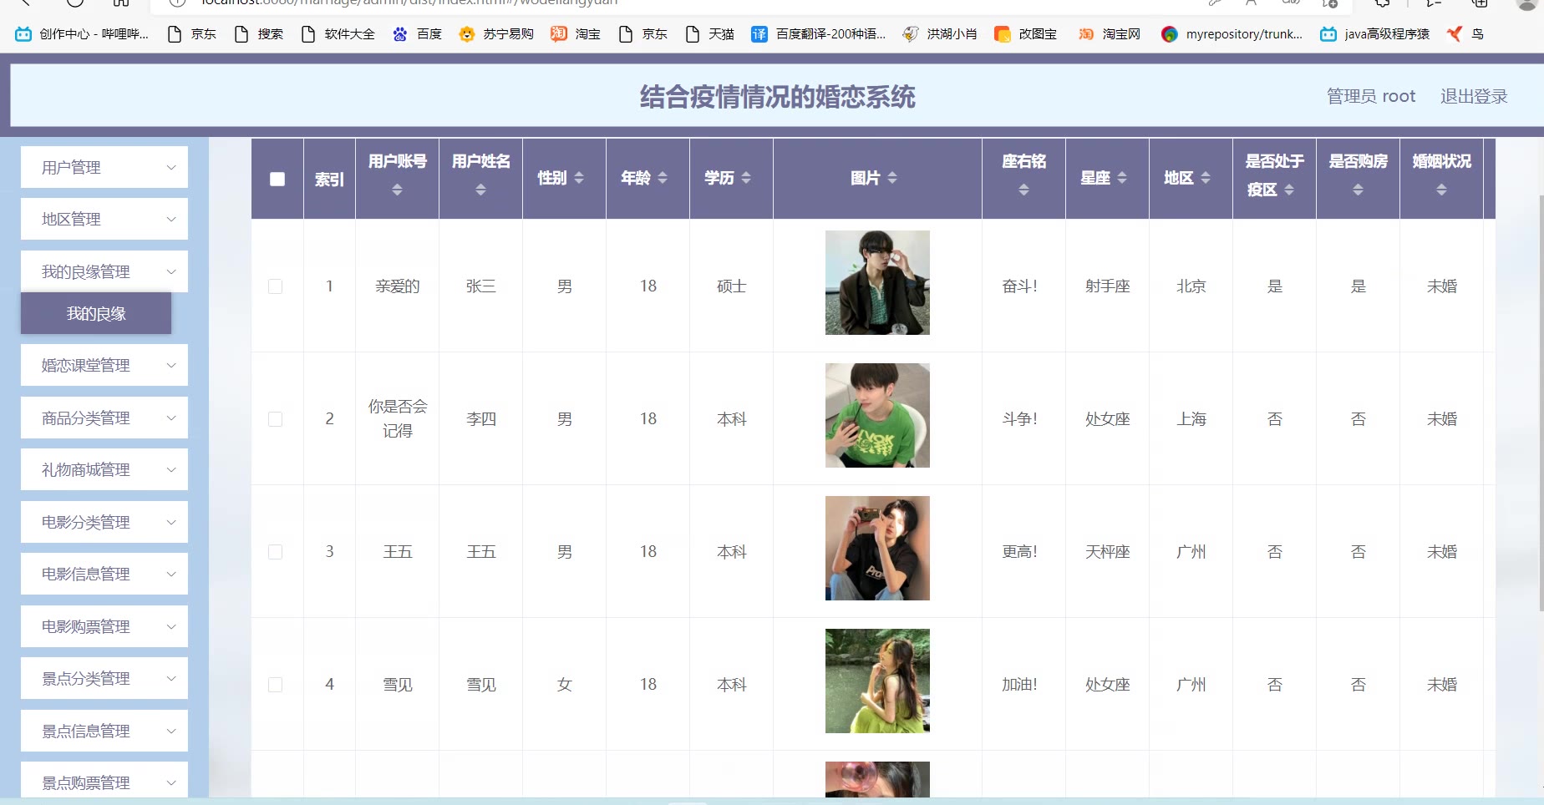Open 雪见's profile photo thumbnail
Screen dimensions: 1544x805
pos(877,681)
